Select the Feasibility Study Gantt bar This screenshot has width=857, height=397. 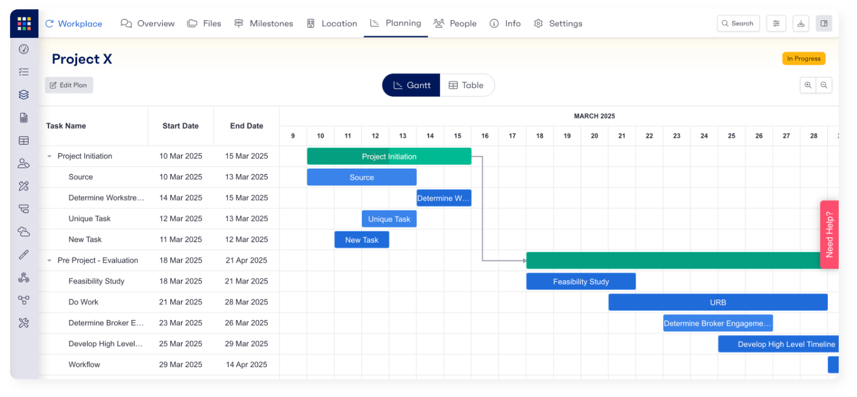tap(581, 281)
